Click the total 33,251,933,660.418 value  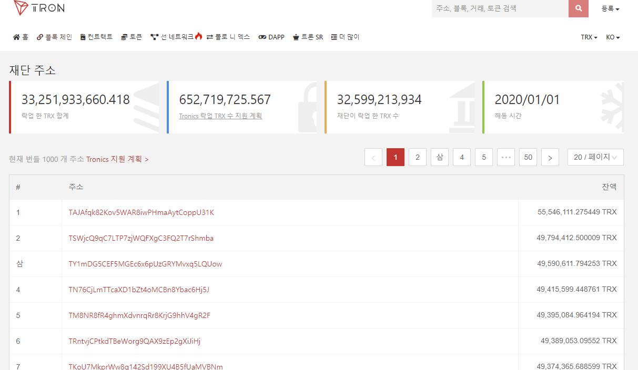coord(76,99)
